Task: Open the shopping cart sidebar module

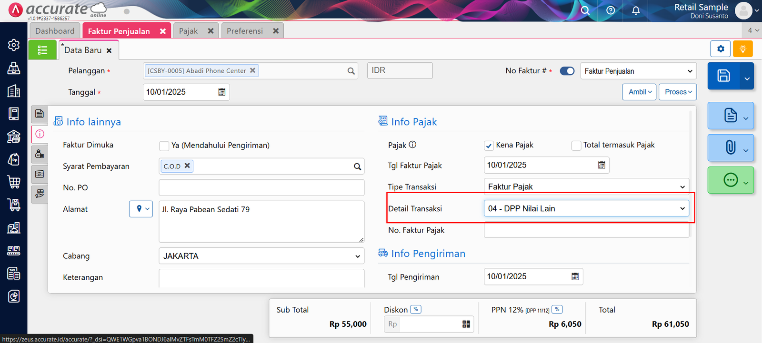Action: [x=14, y=182]
